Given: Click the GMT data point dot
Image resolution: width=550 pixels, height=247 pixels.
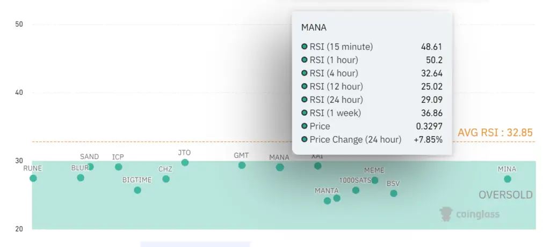Looking at the screenshot, I should pyautogui.click(x=242, y=165).
